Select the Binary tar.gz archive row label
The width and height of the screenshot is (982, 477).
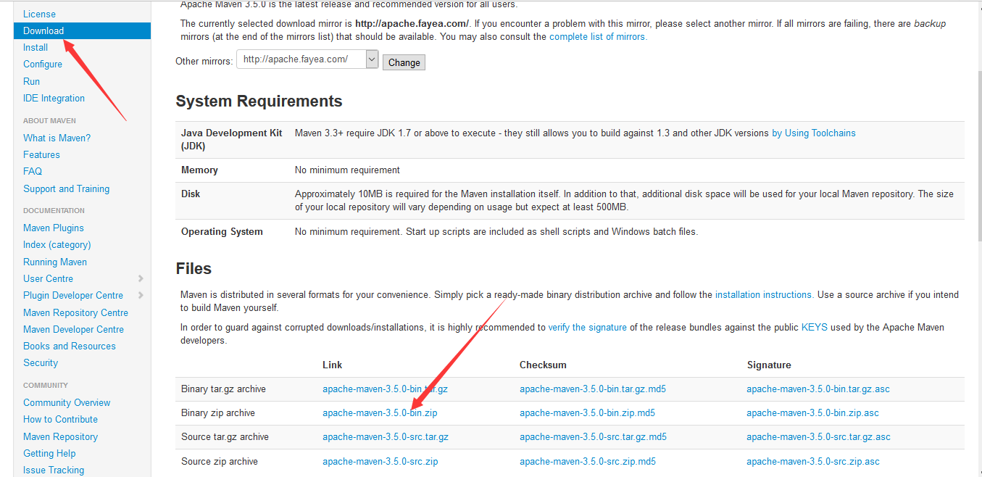coord(223,389)
